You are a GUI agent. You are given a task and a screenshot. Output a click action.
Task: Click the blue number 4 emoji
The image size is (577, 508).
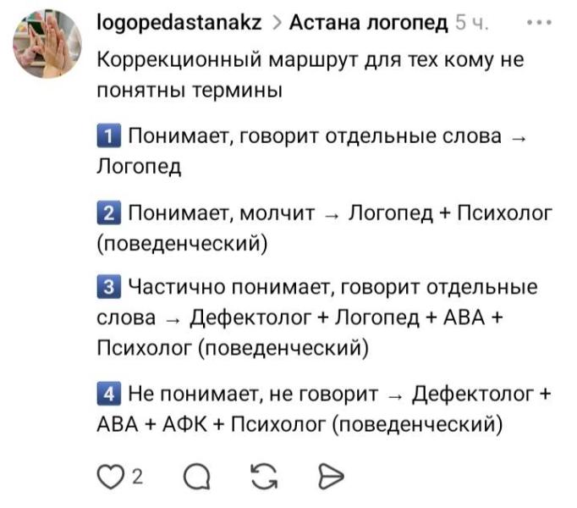point(110,393)
